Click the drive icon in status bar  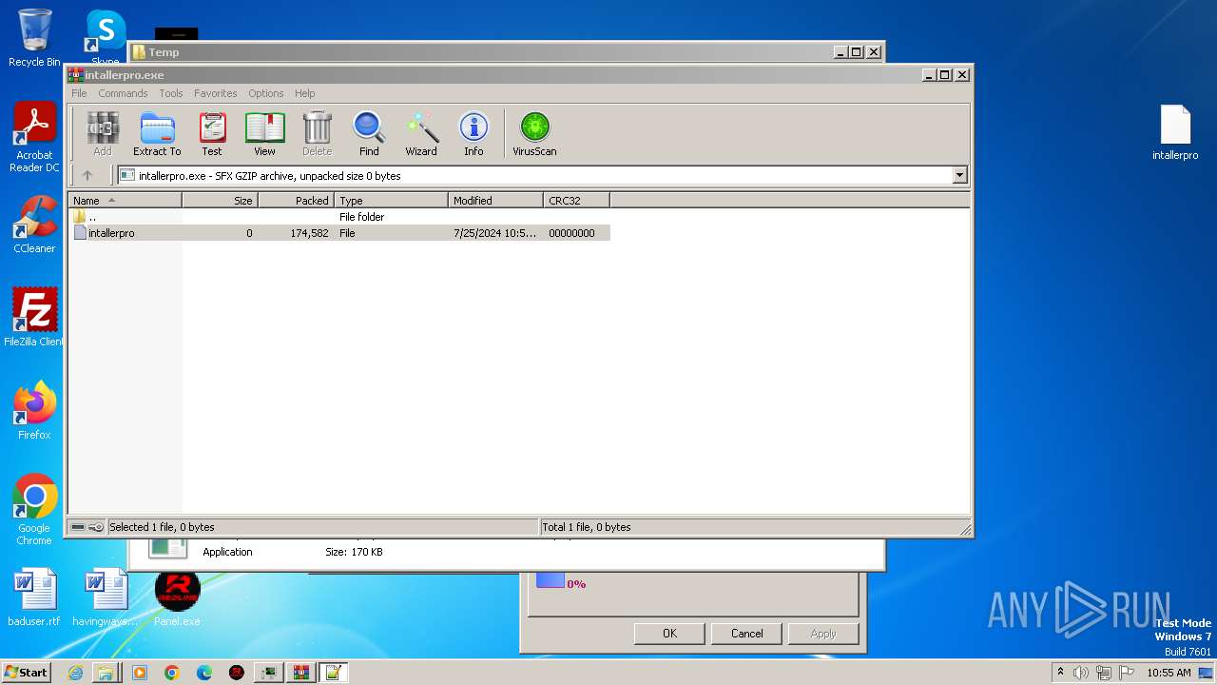(x=78, y=527)
